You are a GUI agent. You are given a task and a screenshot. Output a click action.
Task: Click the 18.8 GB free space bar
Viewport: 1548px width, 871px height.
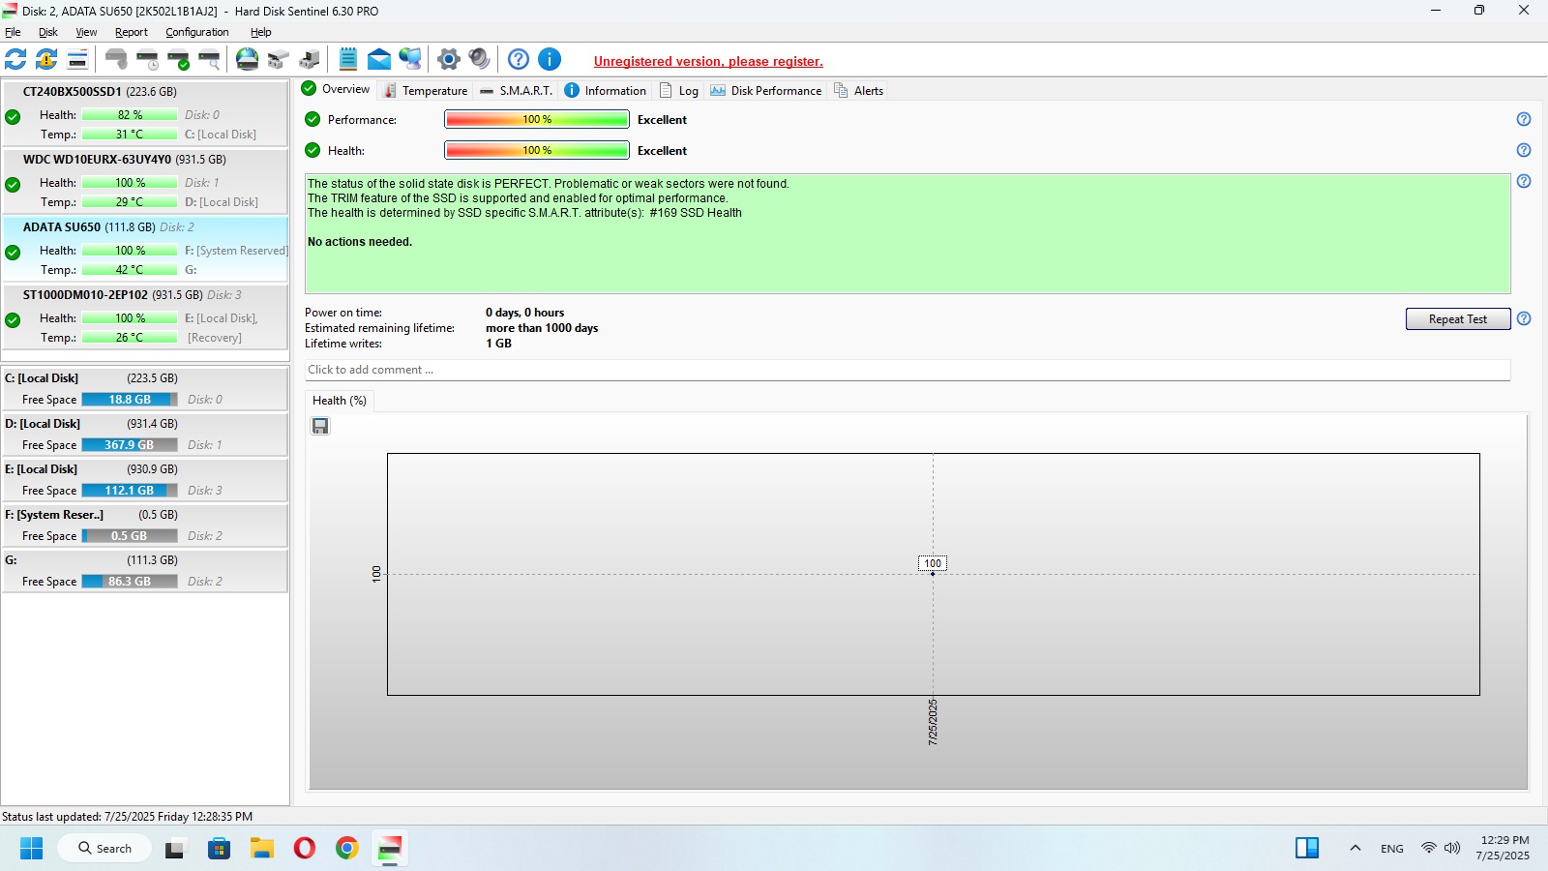pos(130,400)
